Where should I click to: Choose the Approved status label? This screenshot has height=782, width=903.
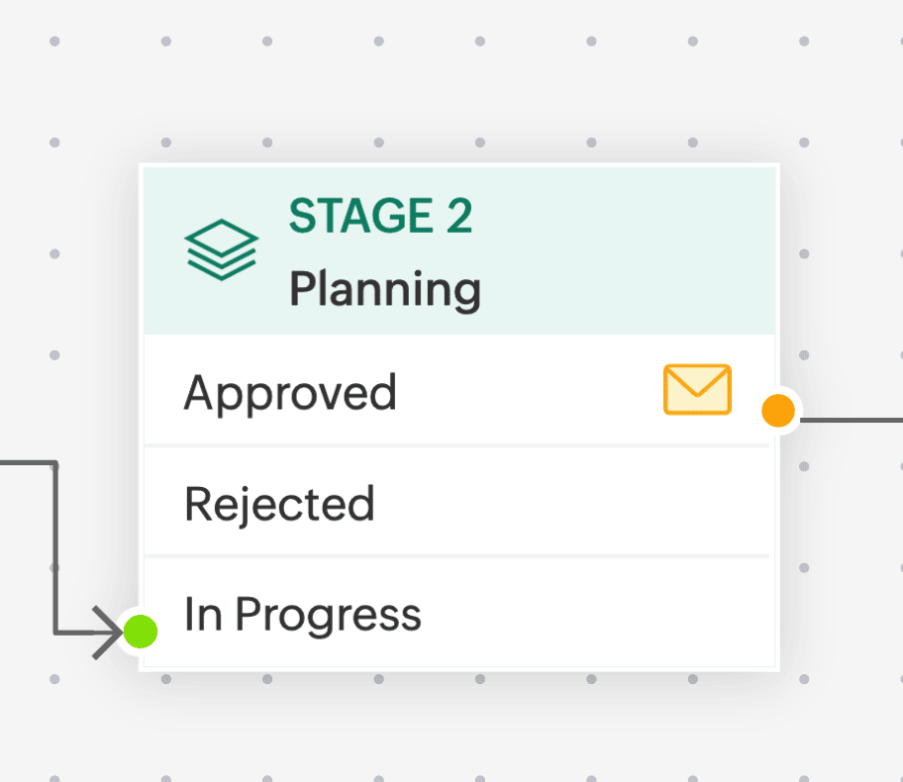coord(290,392)
